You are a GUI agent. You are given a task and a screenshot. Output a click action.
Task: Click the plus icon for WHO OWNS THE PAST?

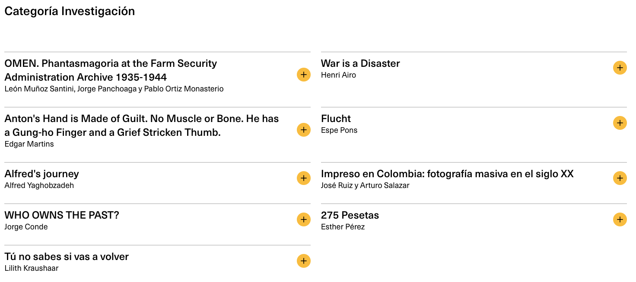(303, 219)
